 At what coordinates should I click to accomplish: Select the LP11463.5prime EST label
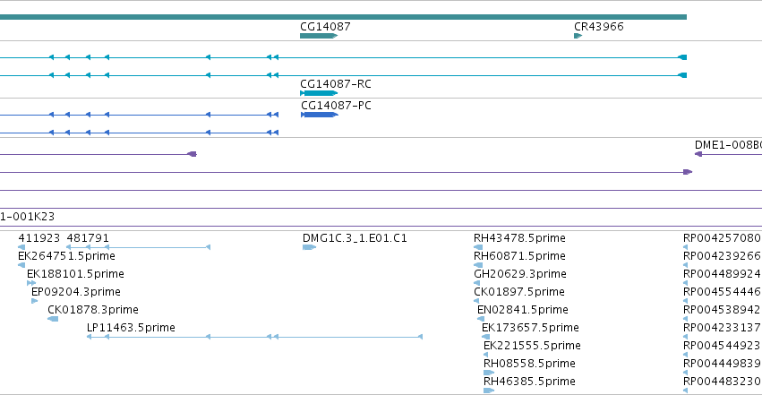(131, 328)
